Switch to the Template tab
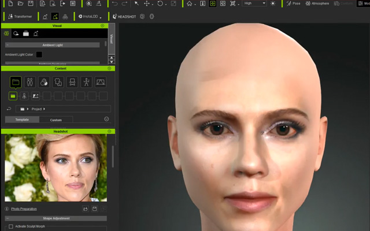Image resolution: width=370 pixels, height=231 pixels. [x=22, y=120]
